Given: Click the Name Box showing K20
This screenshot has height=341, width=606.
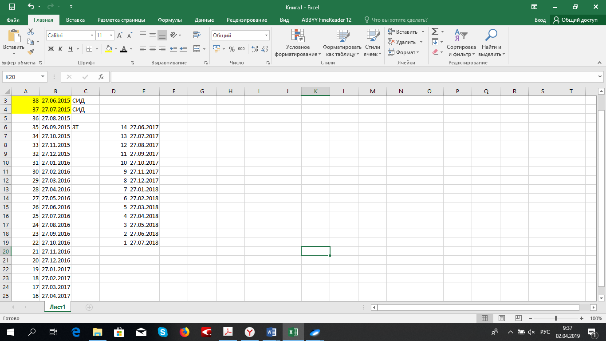Looking at the screenshot, I should coord(20,77).
